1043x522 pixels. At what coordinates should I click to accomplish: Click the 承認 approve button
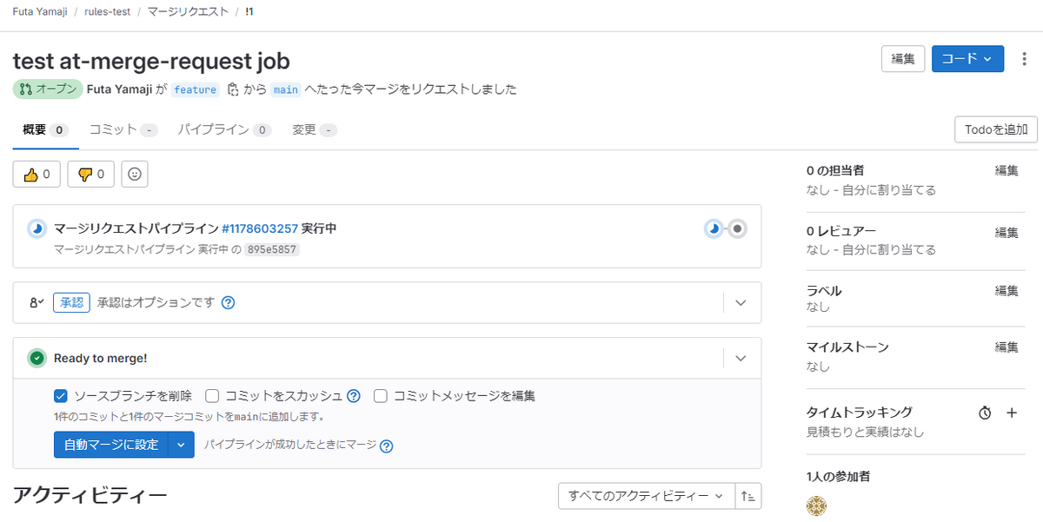click(x=71, y=303)
